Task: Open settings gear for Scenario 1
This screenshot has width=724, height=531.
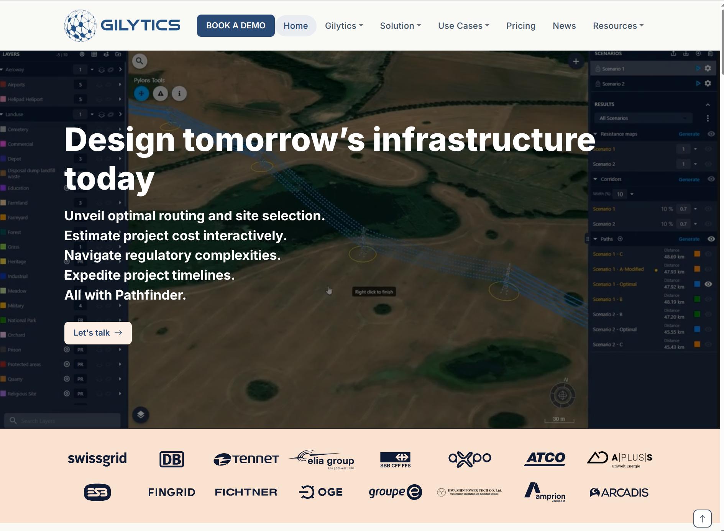Action: (708, 69)
